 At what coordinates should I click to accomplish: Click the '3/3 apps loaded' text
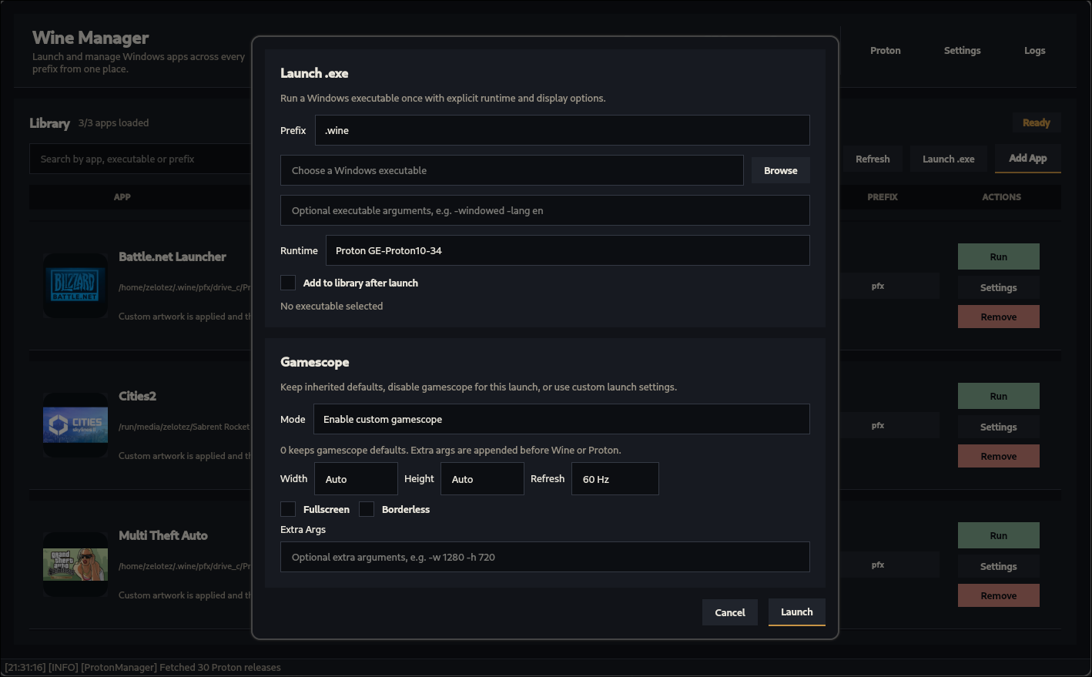pos(113,122)
